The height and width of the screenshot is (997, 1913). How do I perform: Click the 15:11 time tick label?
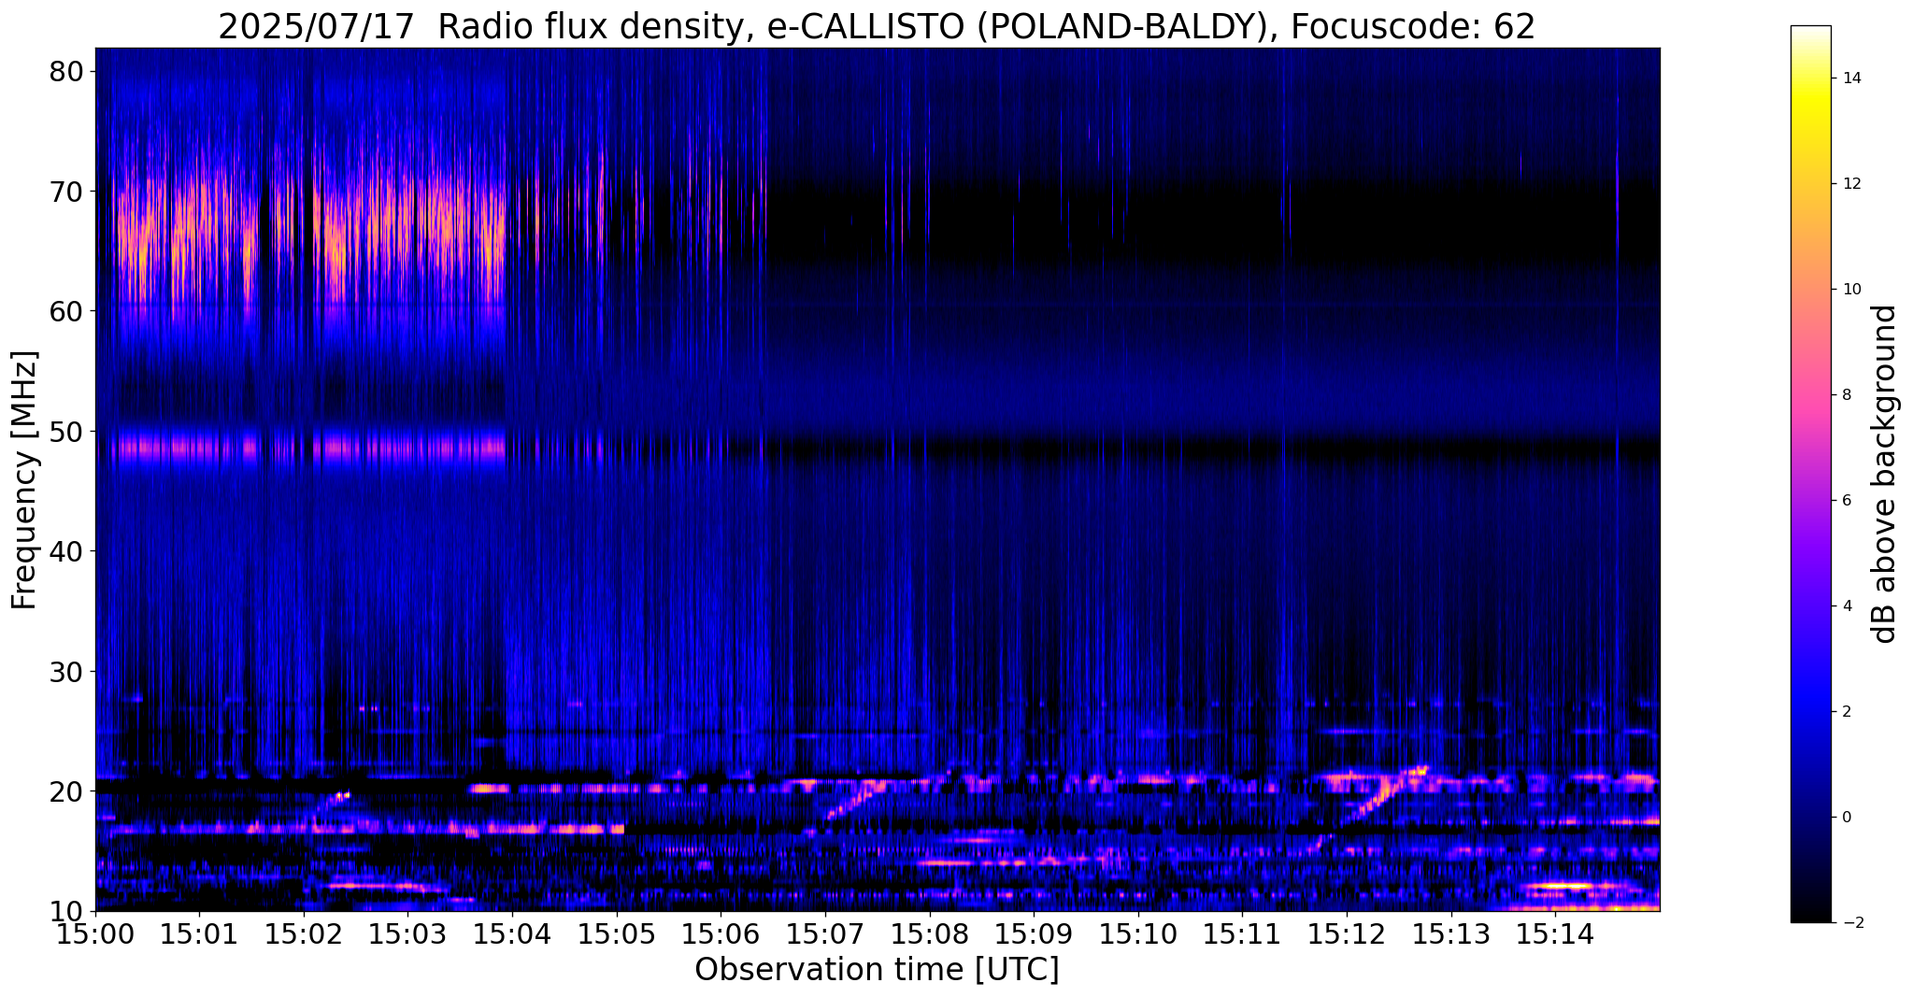tap(1242, 935)
